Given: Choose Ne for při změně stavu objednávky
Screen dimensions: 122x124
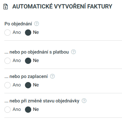Looking at the screenshot, I should pos(28,110).
